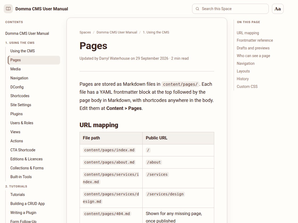Go to the Media page in the sidebar
298x223 pixels.
click(x=16, y=69)
